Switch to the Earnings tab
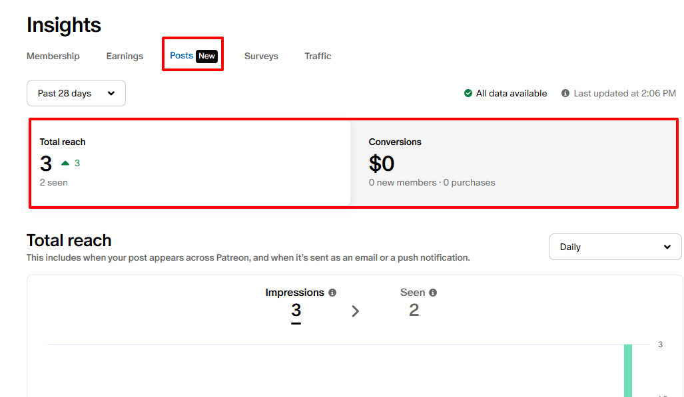Screen dimensions: 684x397 pyautogui.click(x=125, y=57)
